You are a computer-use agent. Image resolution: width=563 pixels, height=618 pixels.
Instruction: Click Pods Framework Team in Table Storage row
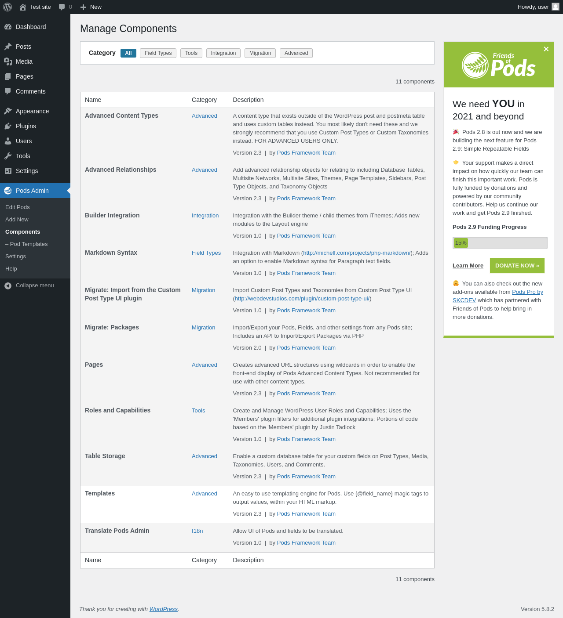[x=306, y=477]
